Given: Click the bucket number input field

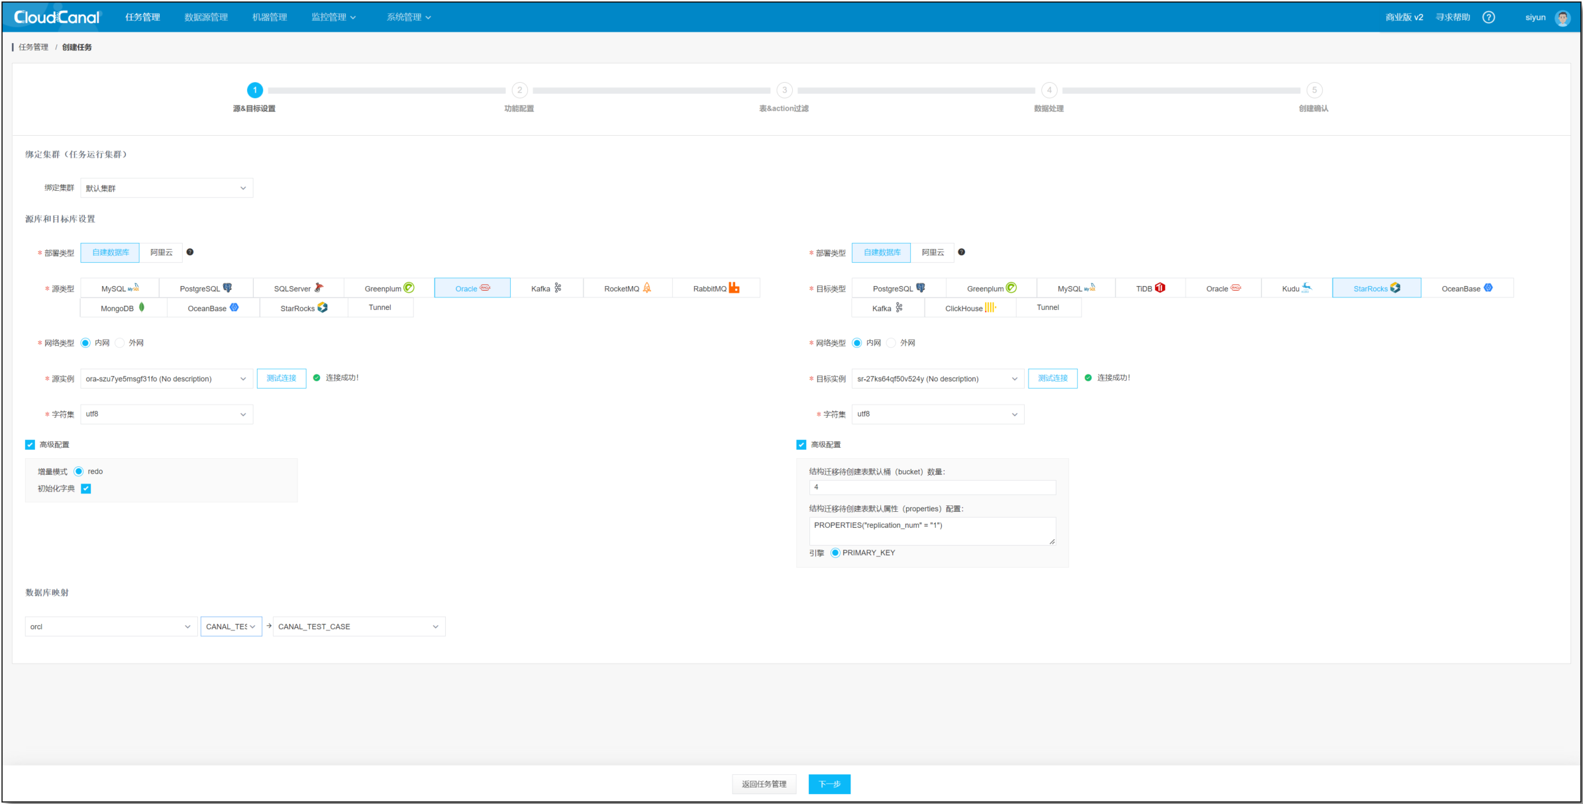Looking at the screenshot, I should coord(932,487).
